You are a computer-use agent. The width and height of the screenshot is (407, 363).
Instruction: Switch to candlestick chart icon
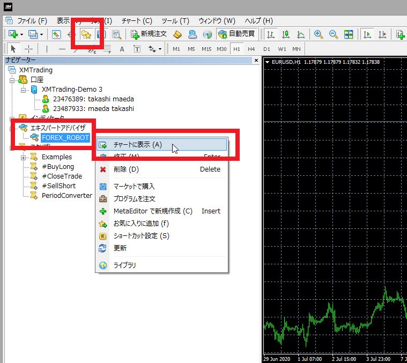click(286, 34)
